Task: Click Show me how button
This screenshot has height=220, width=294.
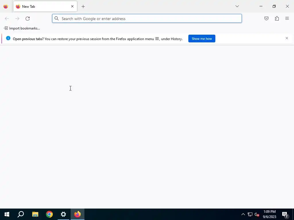Action: (x=202, y=39)
